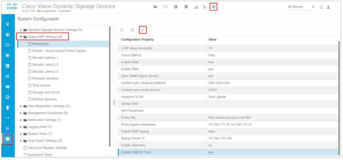Click the value 239.193.0.253
Image resolution: width=343 pixels, height=160 pixels.
(x=219, y=83)
